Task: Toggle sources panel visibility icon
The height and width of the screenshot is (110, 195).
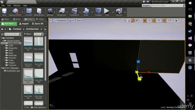Action: point(2,34)
